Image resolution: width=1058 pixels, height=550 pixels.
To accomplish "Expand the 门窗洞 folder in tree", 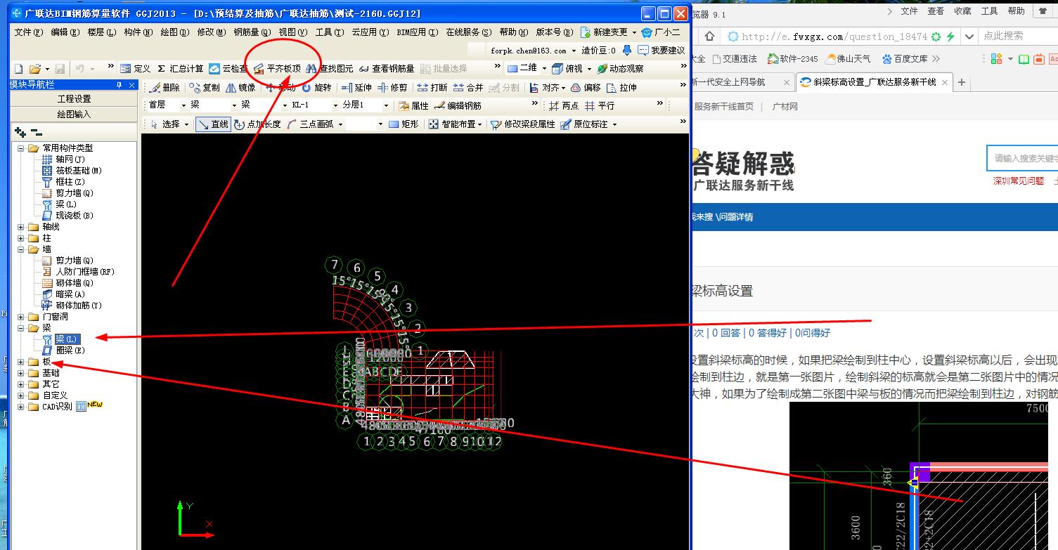I will [21, 317].
